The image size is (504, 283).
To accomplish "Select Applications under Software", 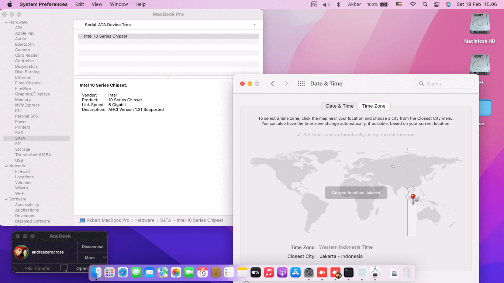I will 27,210.
